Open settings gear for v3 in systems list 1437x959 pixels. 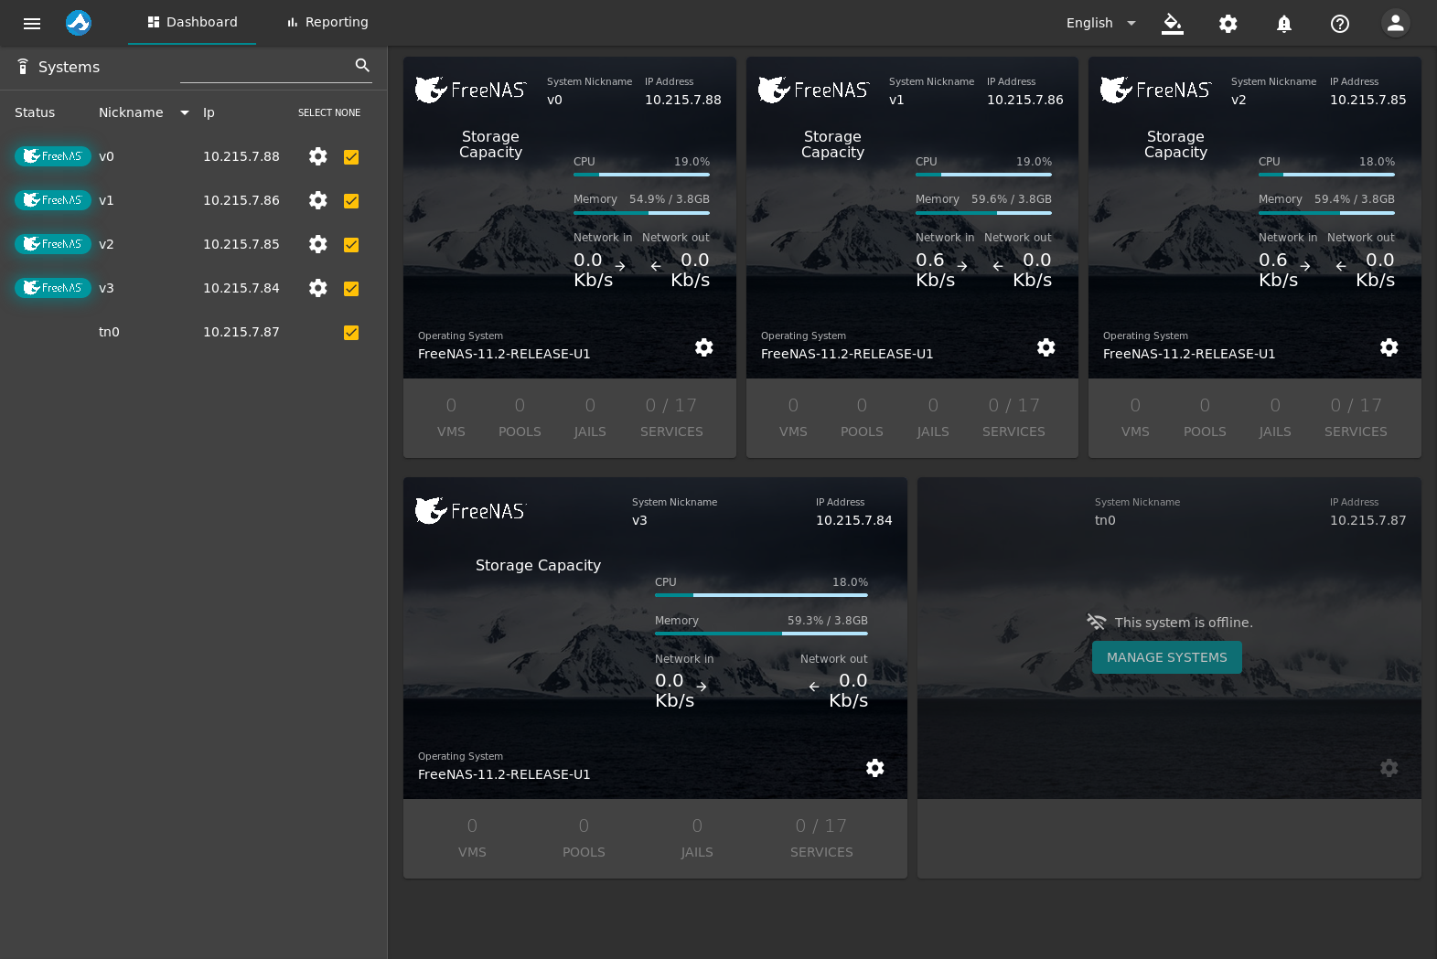coord(318,288)
